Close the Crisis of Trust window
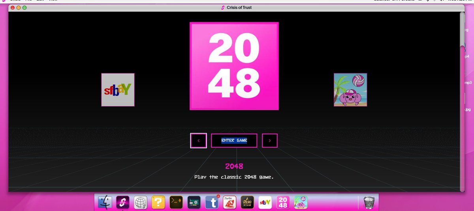The image size is (474, 211). click(x=13, y=8)
